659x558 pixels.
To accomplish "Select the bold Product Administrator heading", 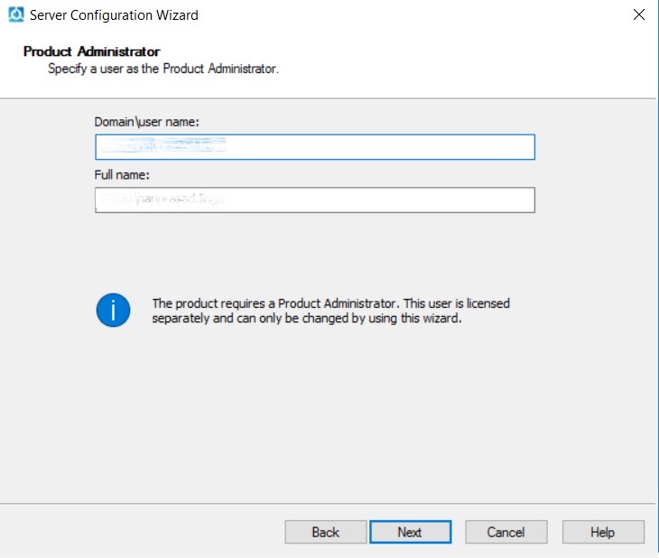I will (x=91, y=51).
